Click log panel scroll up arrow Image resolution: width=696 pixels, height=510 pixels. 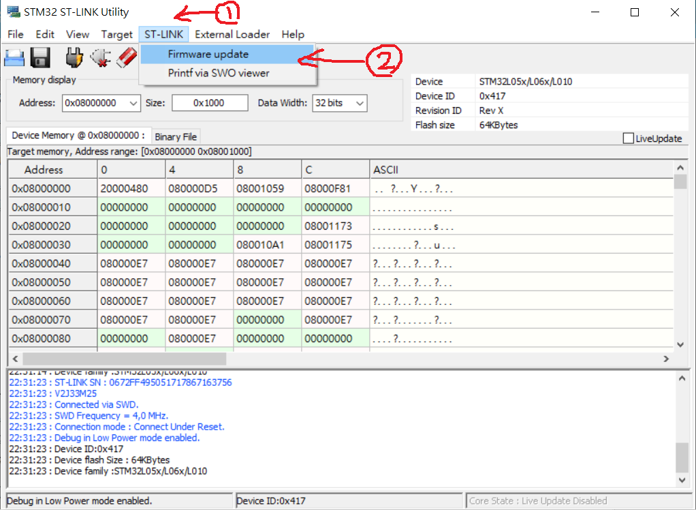click(682, 378)
